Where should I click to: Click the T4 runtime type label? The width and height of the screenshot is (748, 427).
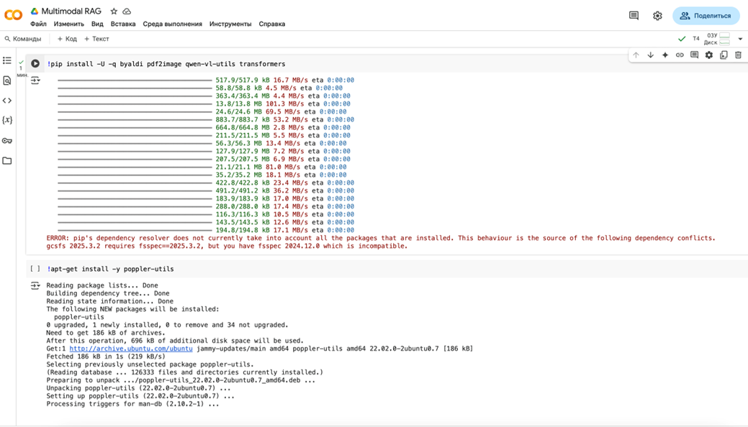pos(696,39)
